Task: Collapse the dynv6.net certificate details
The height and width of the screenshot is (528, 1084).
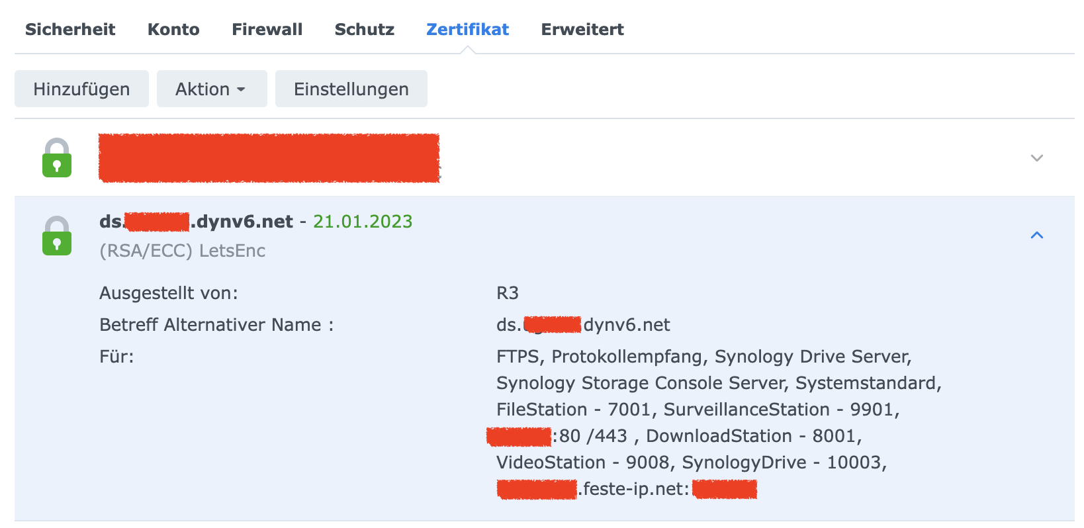Action: pos(1036,236)
